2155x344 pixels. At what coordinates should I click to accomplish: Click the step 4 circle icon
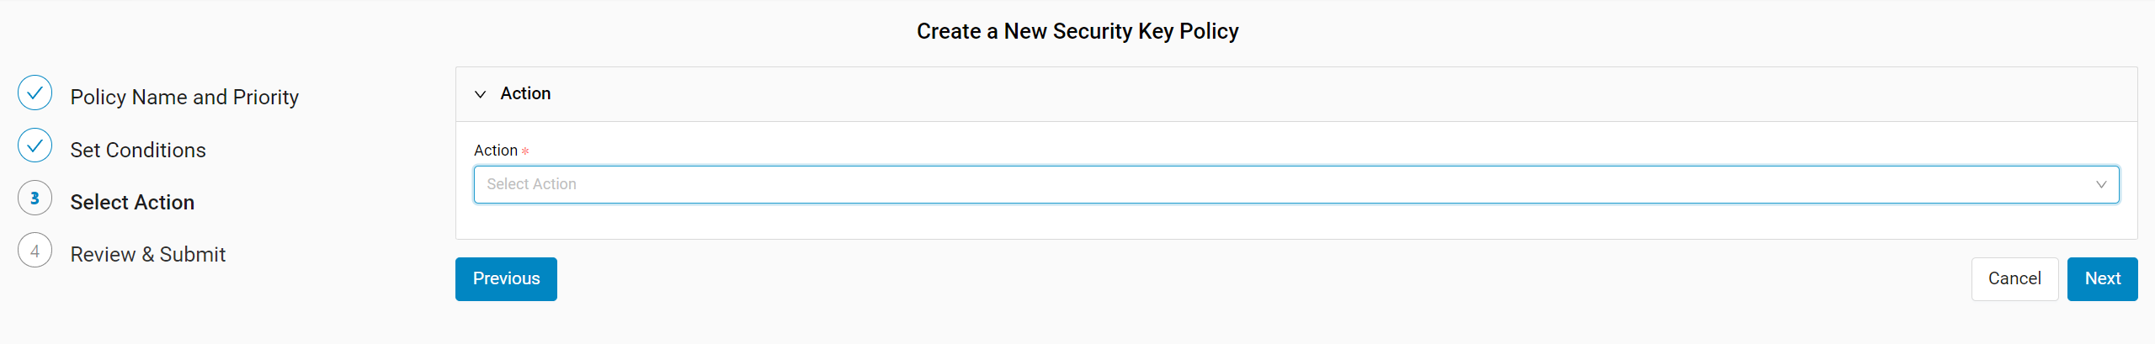tap(35, 251)
